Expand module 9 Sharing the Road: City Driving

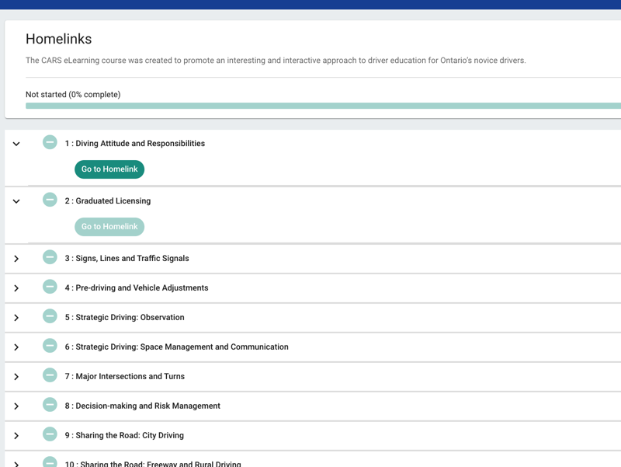pos(16,436)
